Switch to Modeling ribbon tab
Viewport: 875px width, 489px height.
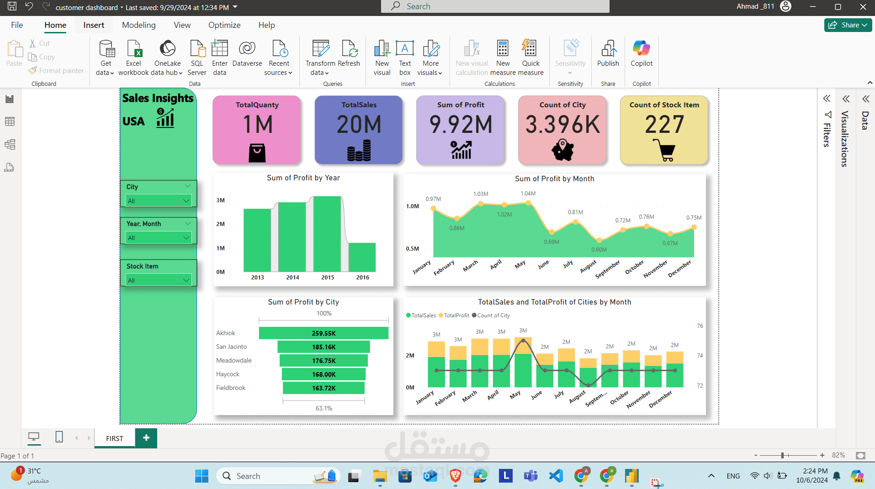pyautogui.click(x=138, y=25)
